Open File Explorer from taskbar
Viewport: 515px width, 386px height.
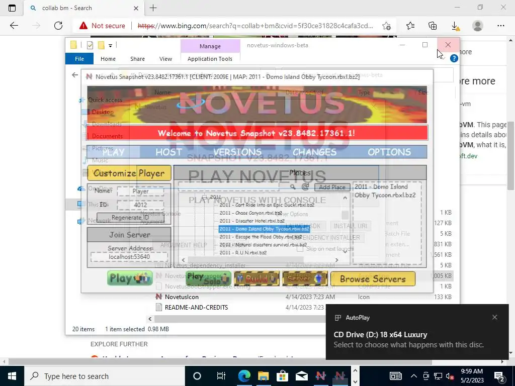(263, 376)
